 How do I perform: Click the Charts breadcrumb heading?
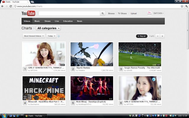pyautogui.click(x=27, y=28)
